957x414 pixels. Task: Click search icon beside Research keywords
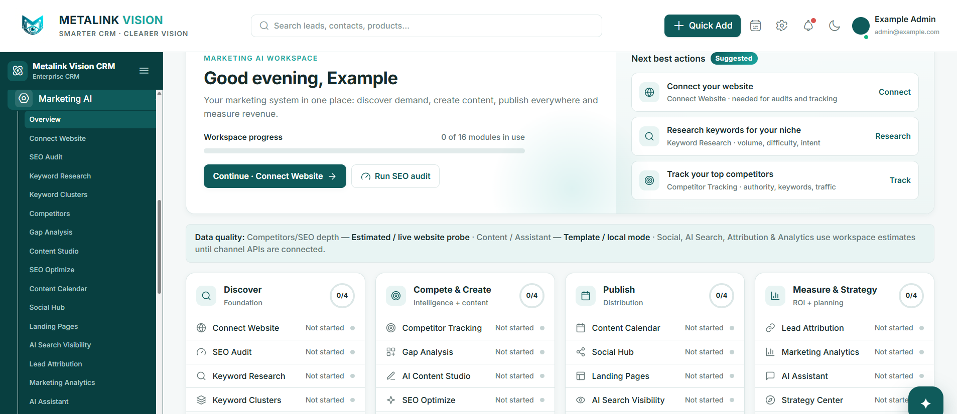pos(649,136)
